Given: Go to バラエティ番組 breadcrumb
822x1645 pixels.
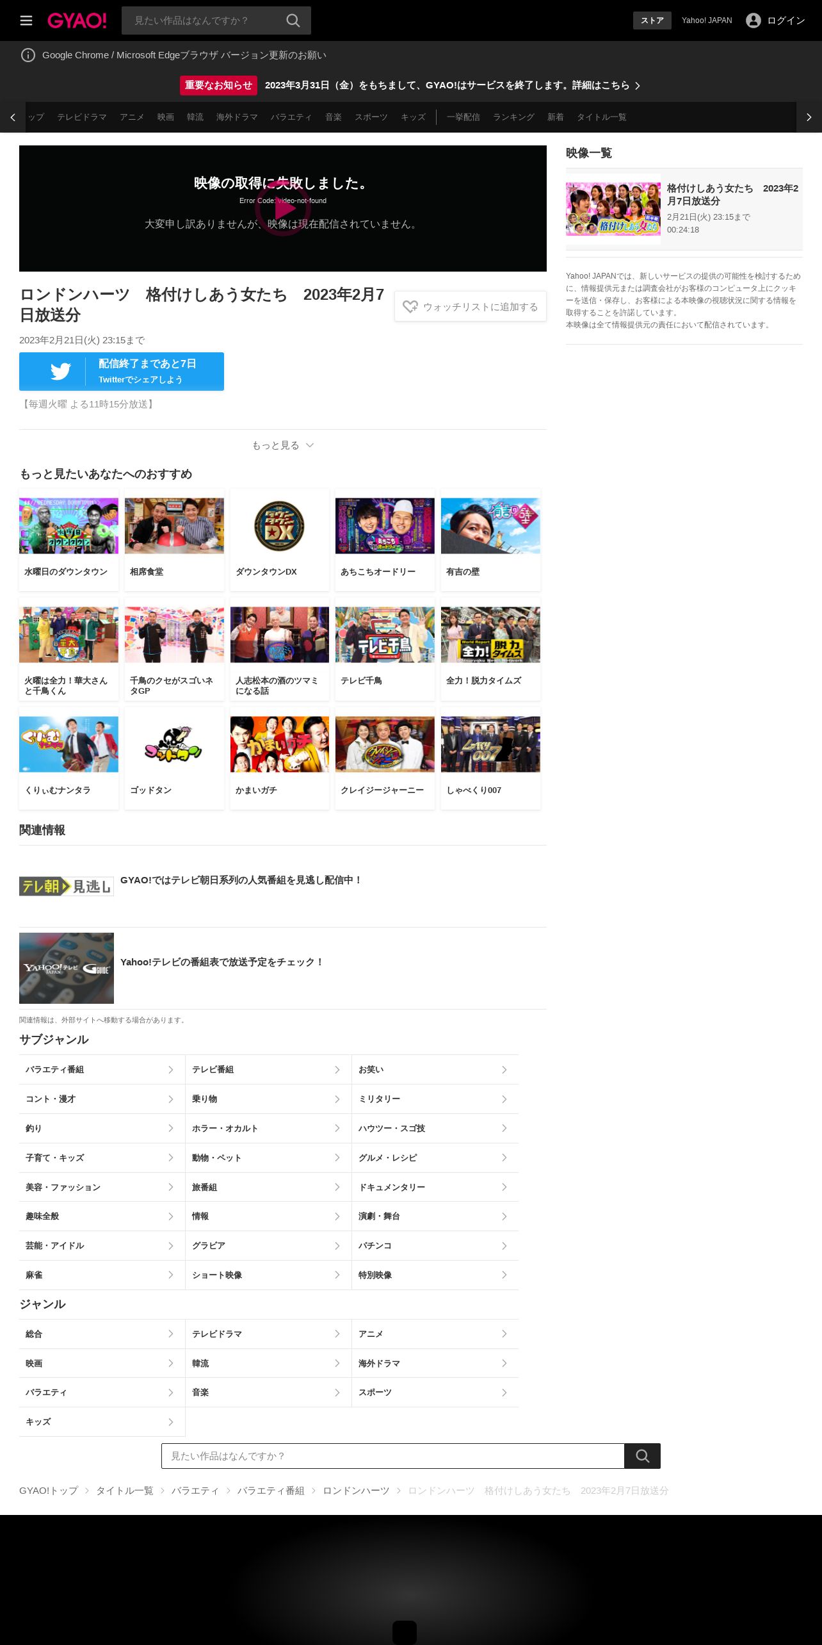Looking at the screenshot, I should pyautogui.click(x=271, y=1491).
